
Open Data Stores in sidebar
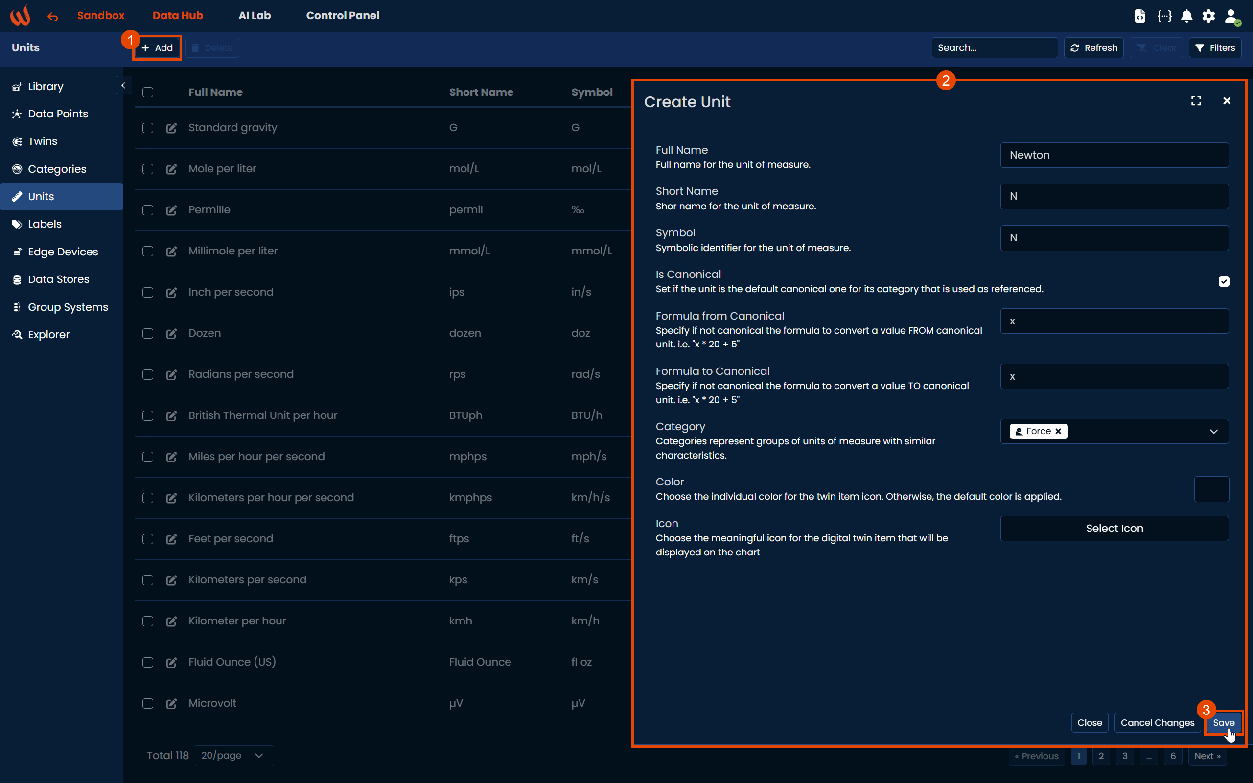tap(59, 279)
